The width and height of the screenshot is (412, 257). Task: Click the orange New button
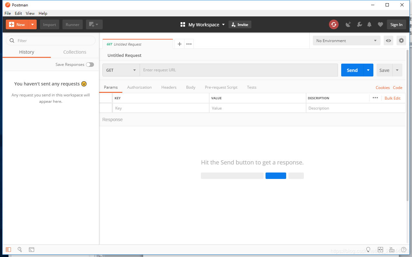(17, 24)
